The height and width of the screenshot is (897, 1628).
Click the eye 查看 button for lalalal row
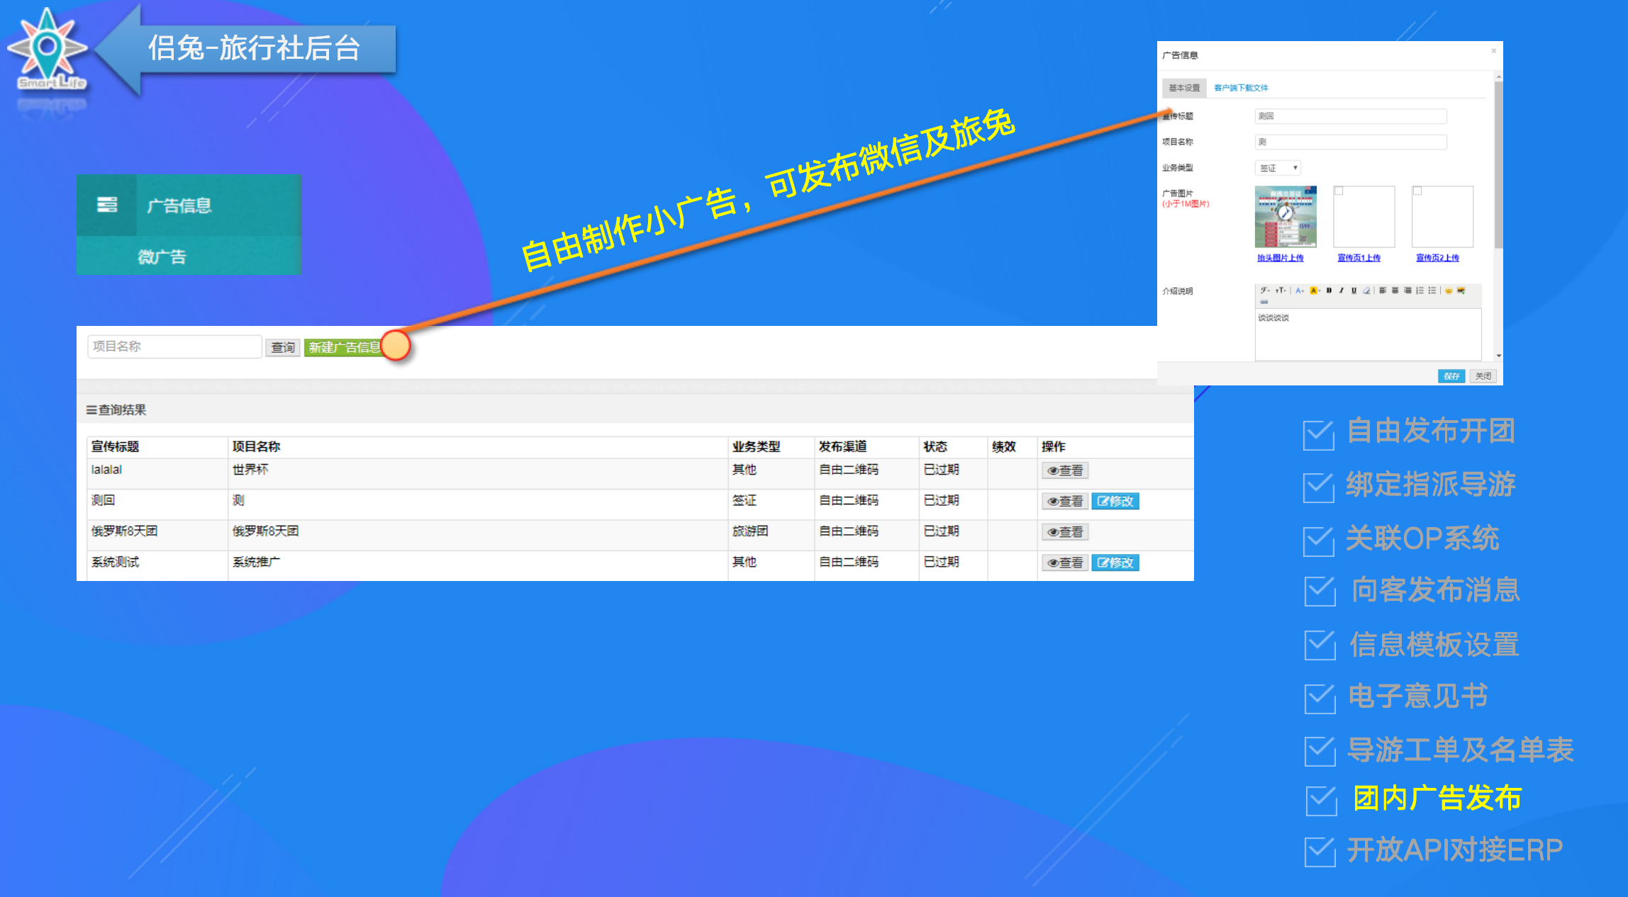click(1065, 470)
